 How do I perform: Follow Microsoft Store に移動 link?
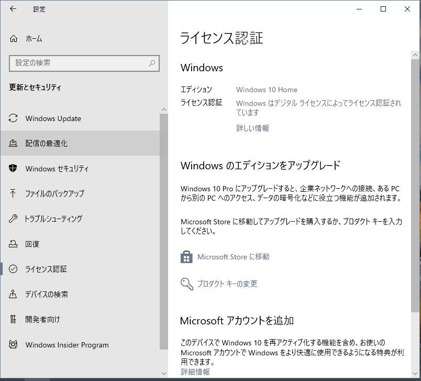click(x=234, y=257)
